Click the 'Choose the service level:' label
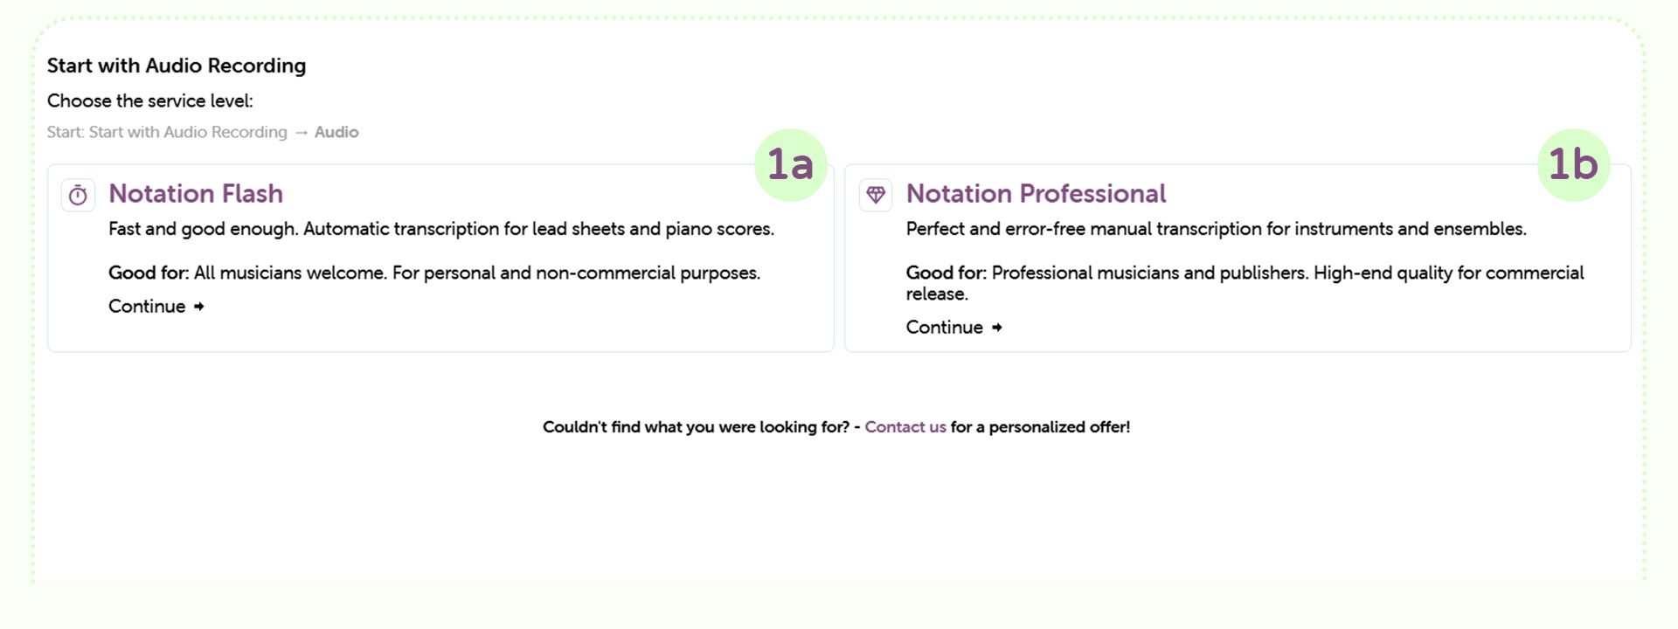Image resolution: width=1678 pixels, height=629 pixels. 150,100
